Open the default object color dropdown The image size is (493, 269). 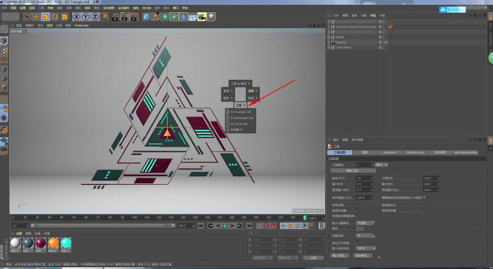366,223
